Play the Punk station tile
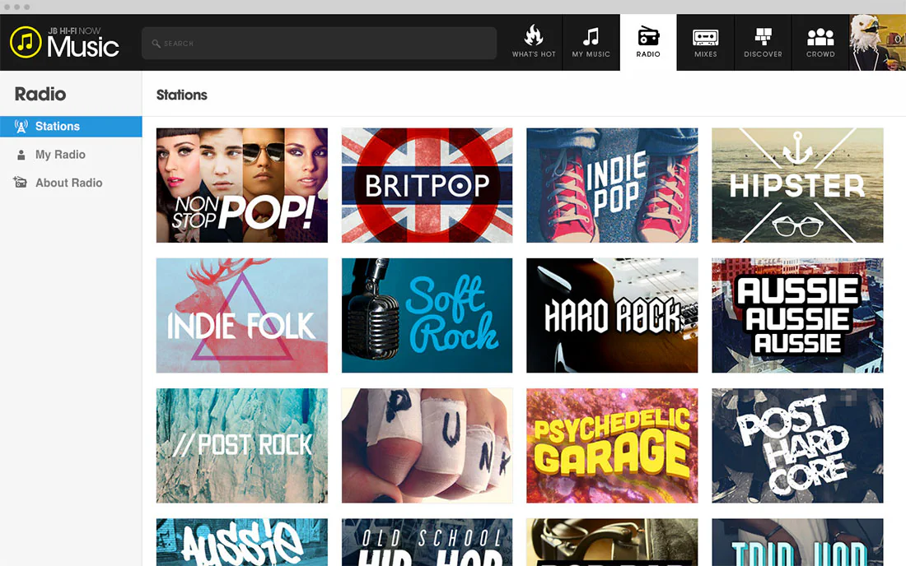 (427, 445)
